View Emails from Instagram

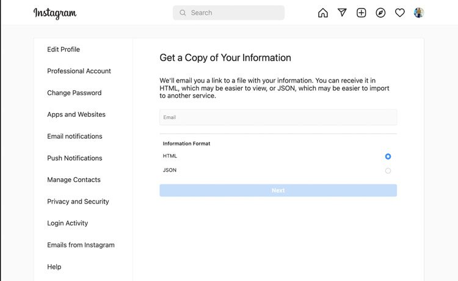coord(81,245)
